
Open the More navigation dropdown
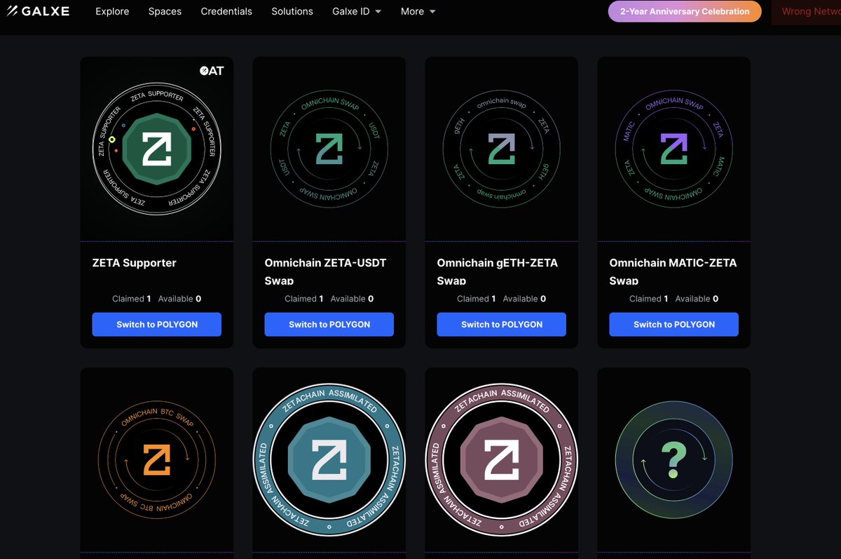tap(418, 11)
